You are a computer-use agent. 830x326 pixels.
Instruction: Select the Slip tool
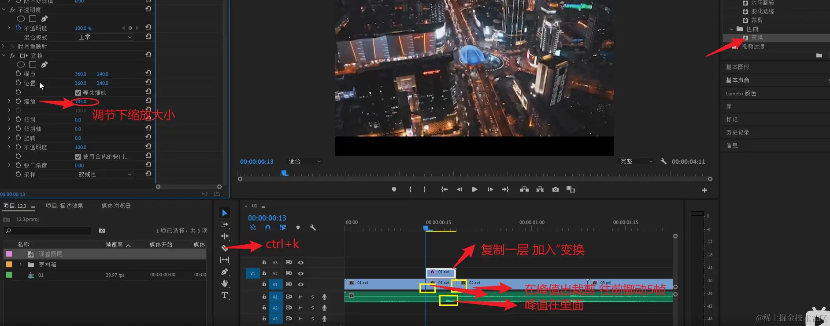tap(225, 260)
